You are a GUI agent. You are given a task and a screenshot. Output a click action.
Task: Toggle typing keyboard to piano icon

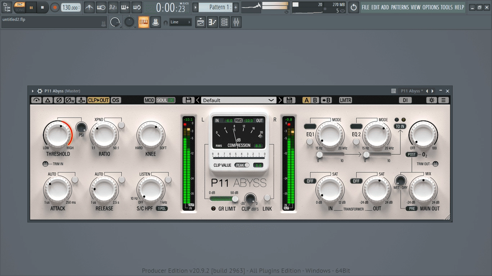point(144,22)
